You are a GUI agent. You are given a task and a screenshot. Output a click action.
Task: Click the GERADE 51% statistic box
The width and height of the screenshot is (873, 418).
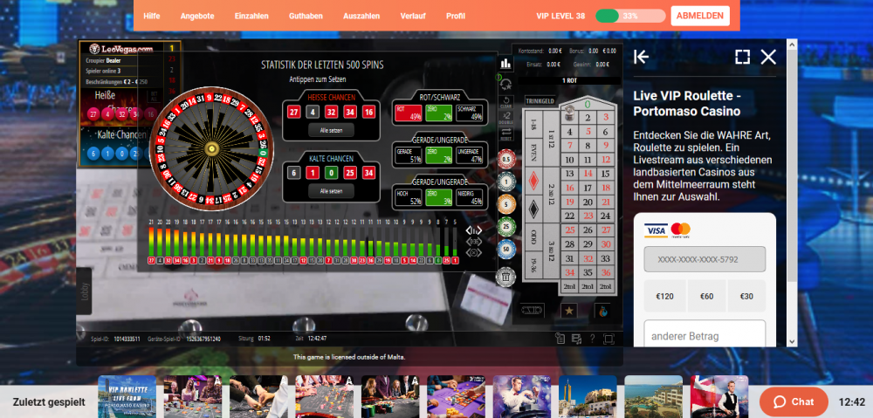coord(409,156)
